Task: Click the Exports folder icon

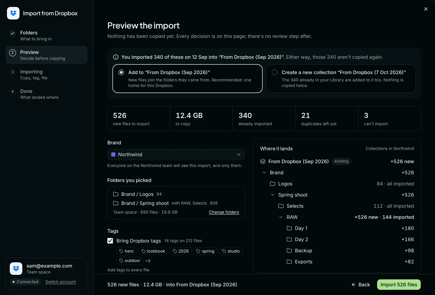Action: (x=289, y=262)
